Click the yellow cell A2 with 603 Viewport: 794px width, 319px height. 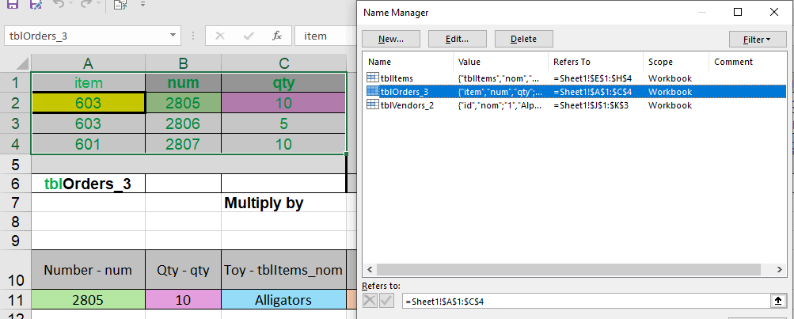coord(89,103)
